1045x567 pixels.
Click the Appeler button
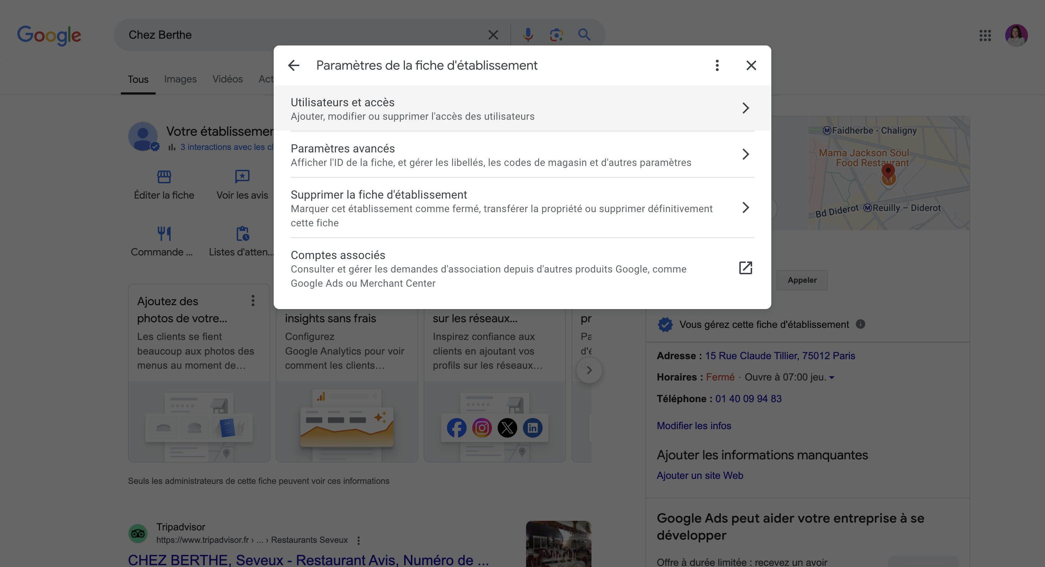tap(802, 280)
